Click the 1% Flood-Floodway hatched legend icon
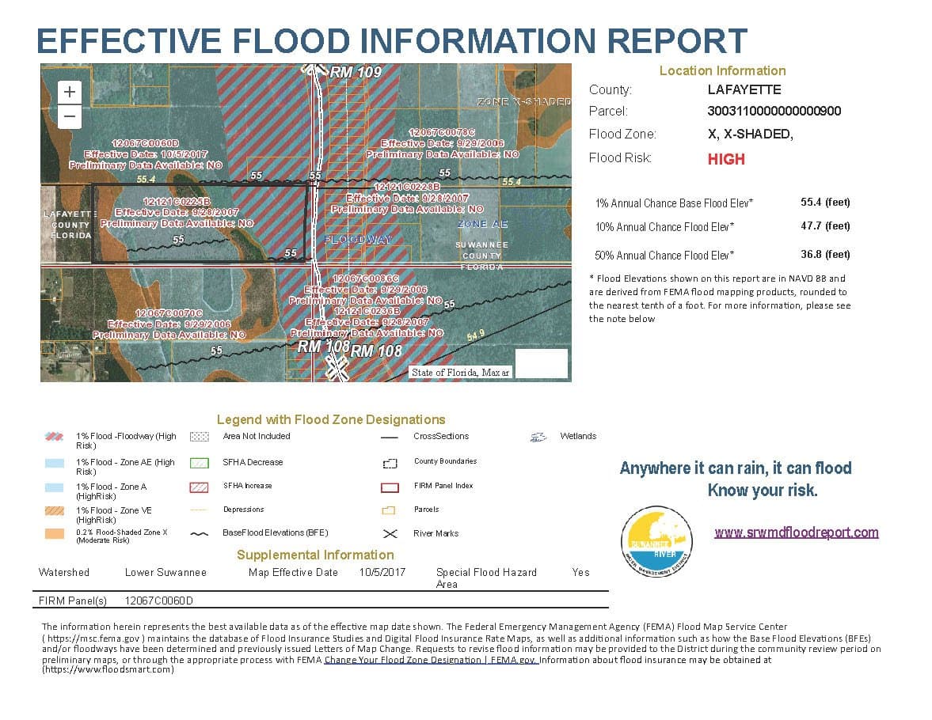The image size is (932, 720). [x=55, y=437]
